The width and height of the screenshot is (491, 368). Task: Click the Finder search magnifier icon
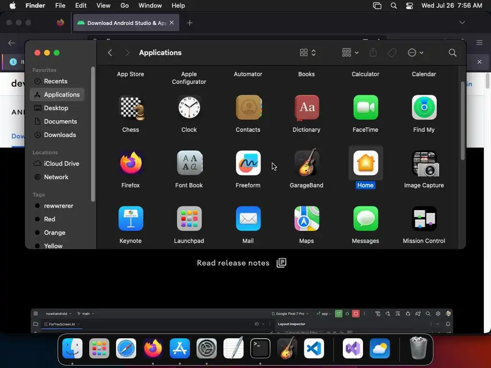coord(452,53)
